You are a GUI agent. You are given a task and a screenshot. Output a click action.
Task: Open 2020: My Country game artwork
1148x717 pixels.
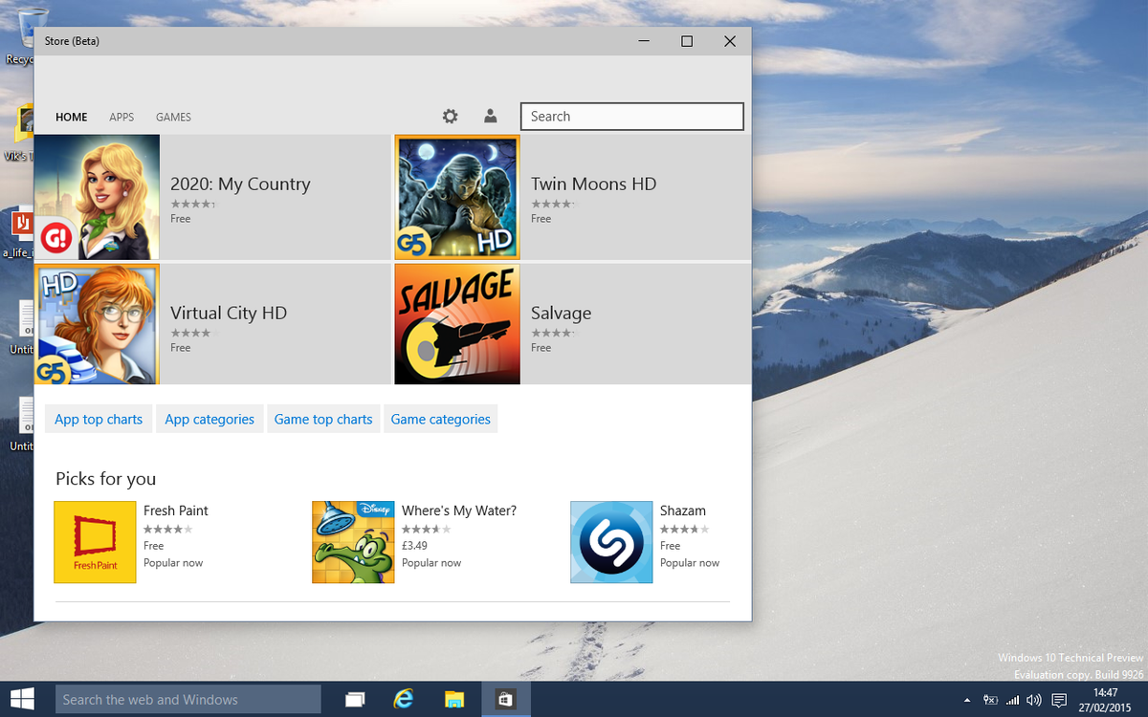[x=97, y=197]
